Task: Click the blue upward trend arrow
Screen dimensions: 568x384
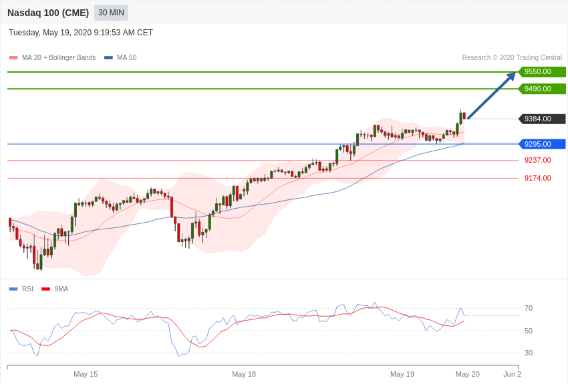Action: click(491, 96)
